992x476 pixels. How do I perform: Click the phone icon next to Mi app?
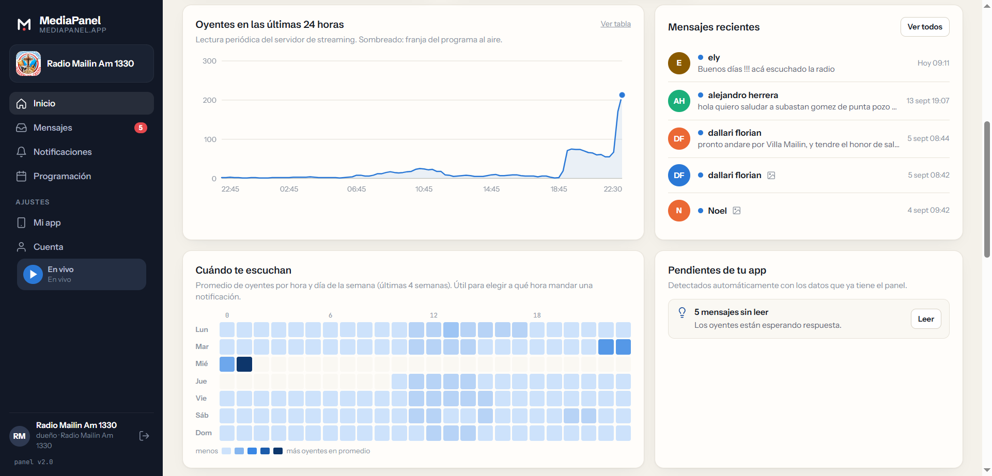point(21,223)
